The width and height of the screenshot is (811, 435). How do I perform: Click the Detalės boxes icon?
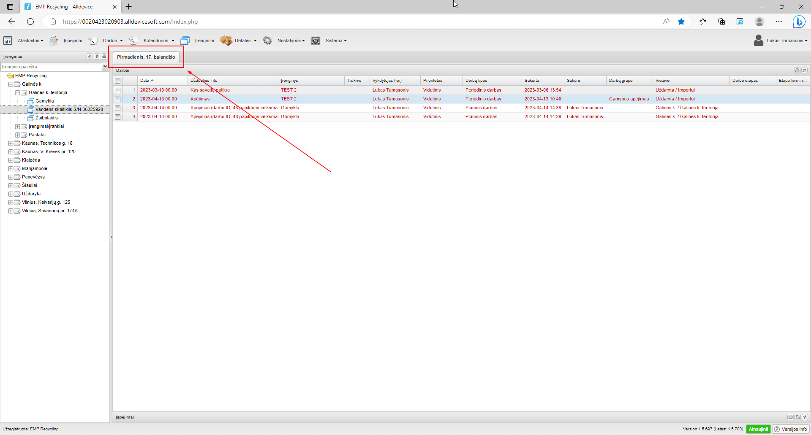(226, 41)
